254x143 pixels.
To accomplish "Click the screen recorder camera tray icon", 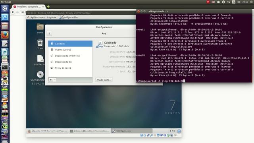I will (x=213, y=2).
